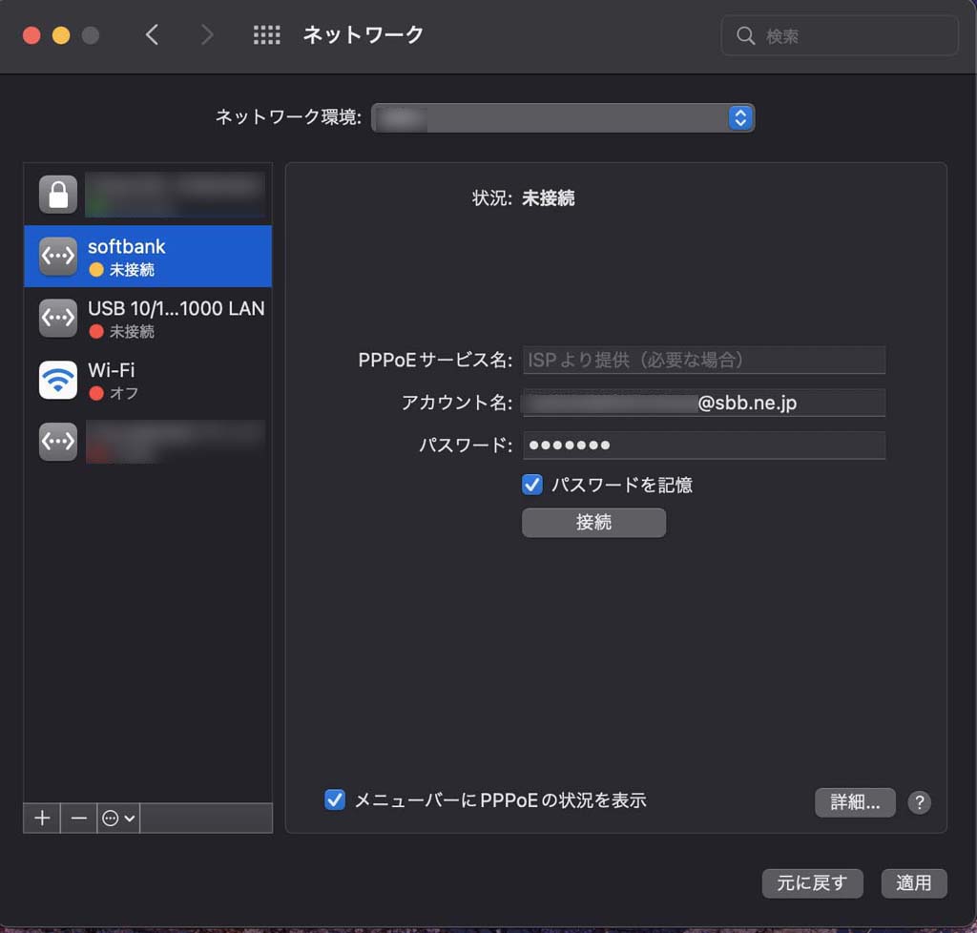Screen dimensions: 977x933
Task: Expand the service action menu with ellipsis
Action: pos(119,819)
